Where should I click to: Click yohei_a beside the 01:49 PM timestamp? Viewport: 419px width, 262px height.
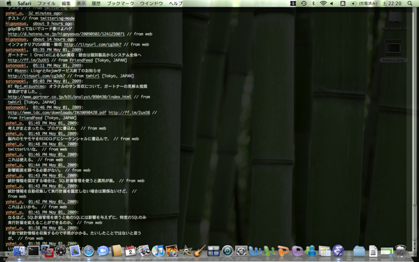(x=14, y=123)
